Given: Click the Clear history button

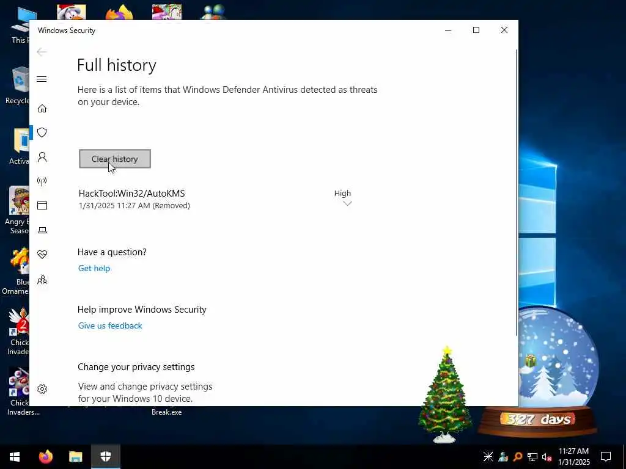Looking at the screenshot, I should [115, 159].
